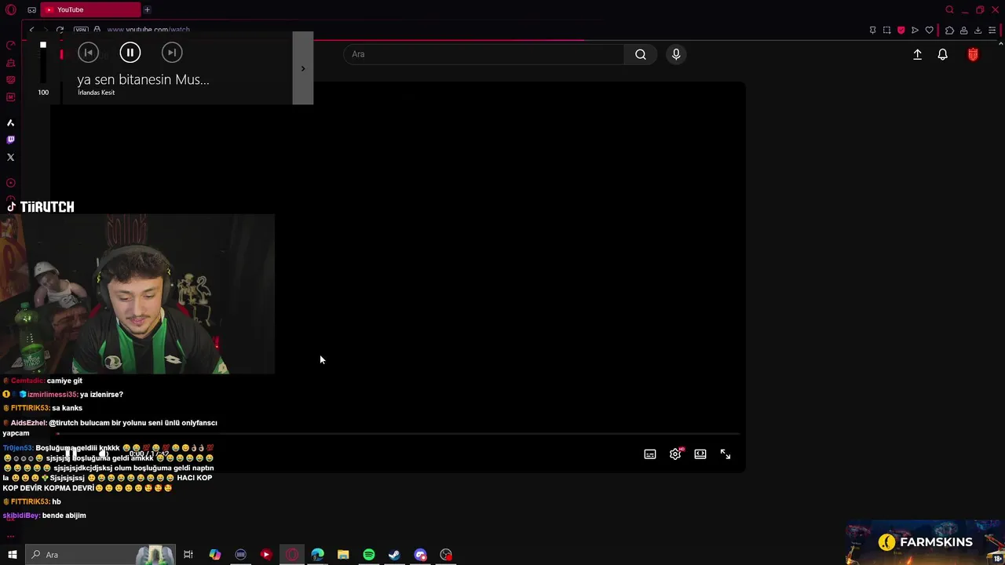Switch to the YouTube browser tab
Image resolution: width=1005 pixels, height=565 pixels.
coord(90,9)
